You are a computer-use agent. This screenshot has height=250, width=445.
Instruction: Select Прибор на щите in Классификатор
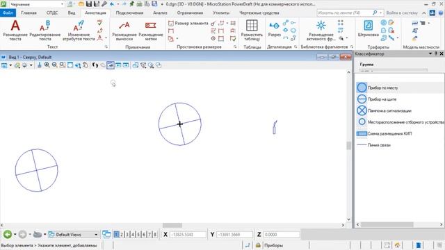[x=400, y=99]
